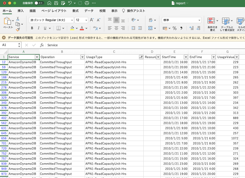Click the Select All corner triangle
Screen dimensions: 245x178
(5, 52)
